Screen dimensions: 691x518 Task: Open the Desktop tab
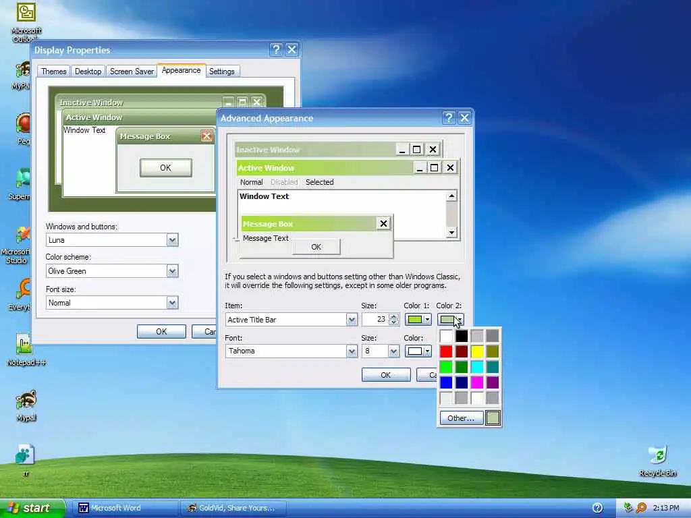[88, 71]
